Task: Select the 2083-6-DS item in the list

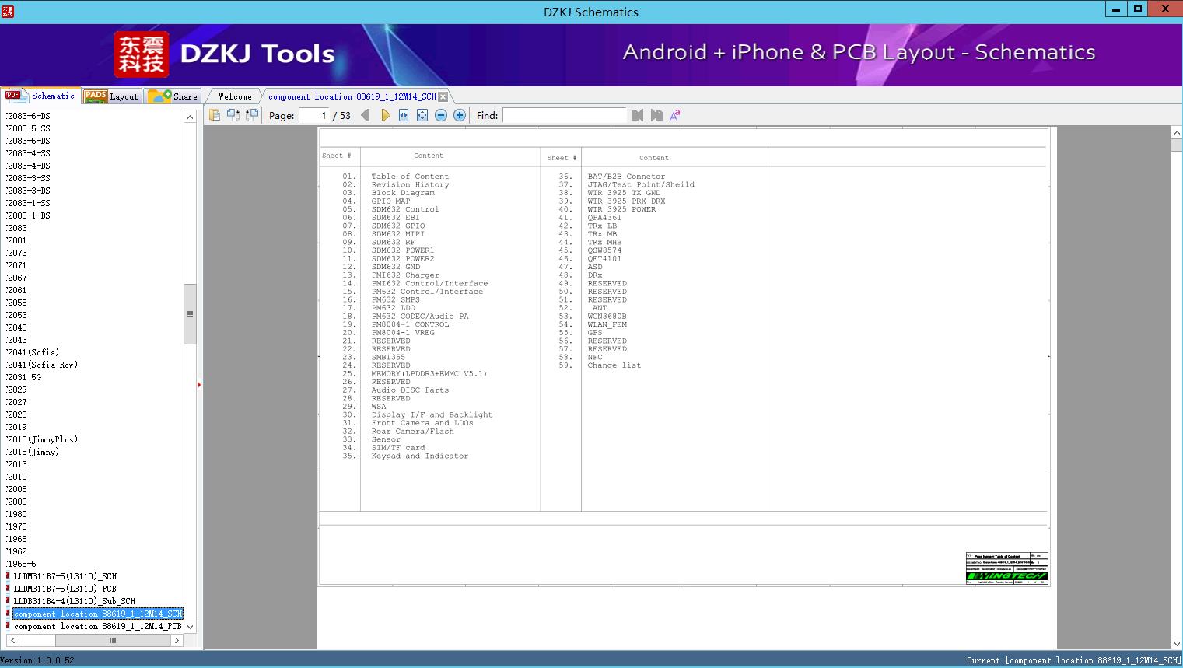Action: tap(29, 116)
